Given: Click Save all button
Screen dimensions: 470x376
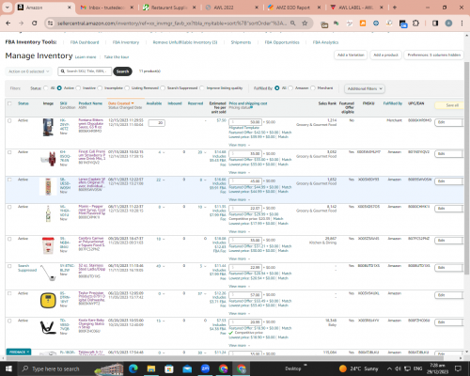Looking at the screenshot, I should [x=450, y=105].
